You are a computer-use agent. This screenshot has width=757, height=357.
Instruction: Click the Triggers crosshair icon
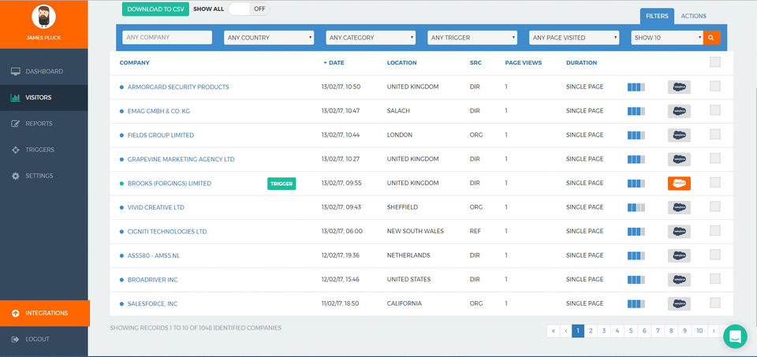point(16,150)
